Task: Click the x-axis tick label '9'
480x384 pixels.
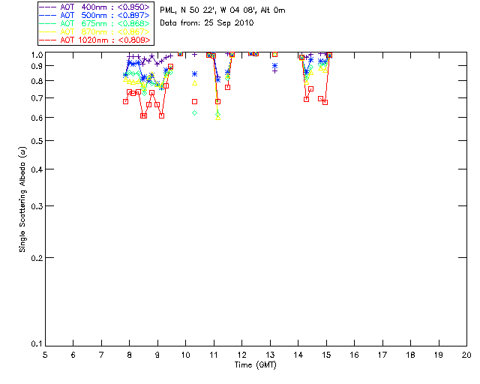Action: tap(157, 355)
